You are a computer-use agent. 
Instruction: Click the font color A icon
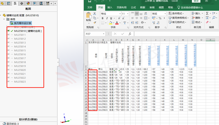117,23
